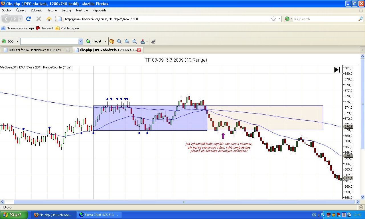Open the Nejnavštěvovanější bookmarks folder
365x219 pixels.
(18, 28)
